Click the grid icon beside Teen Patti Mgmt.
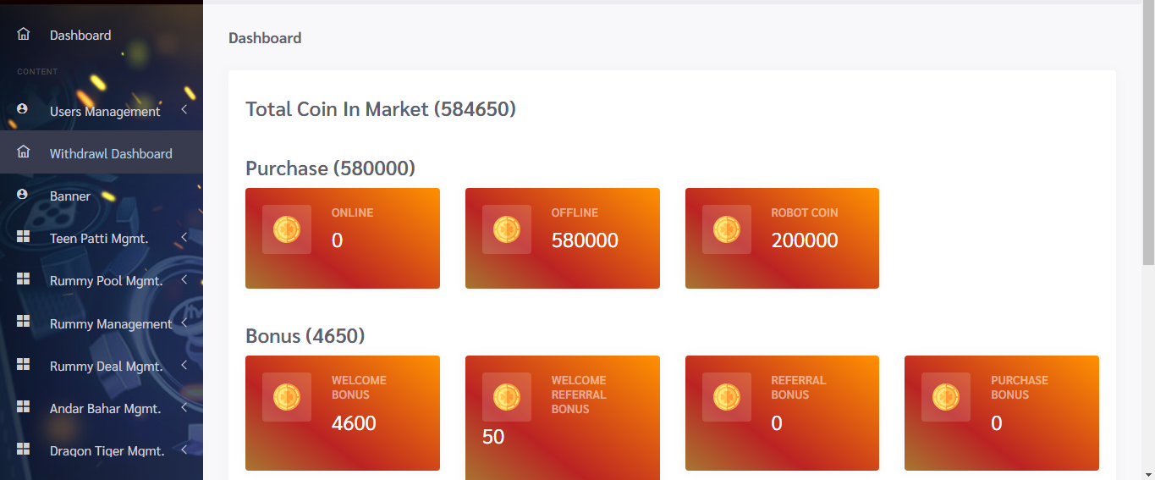Viewport: 1155px width, 480px height. click(24, 237)
